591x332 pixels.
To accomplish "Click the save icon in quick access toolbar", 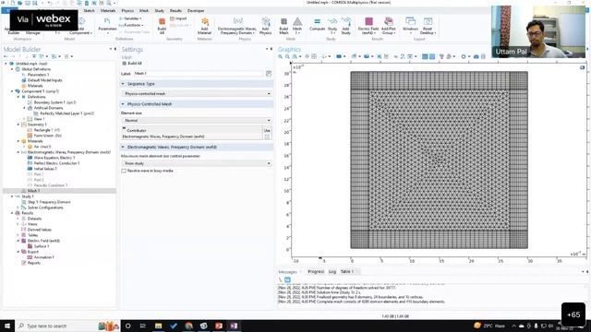I will 28,3.
